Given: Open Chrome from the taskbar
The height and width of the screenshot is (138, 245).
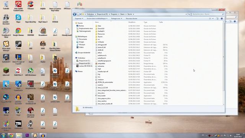Looking at the screenshot, I should pyautogui.click(x=11, y=135).
